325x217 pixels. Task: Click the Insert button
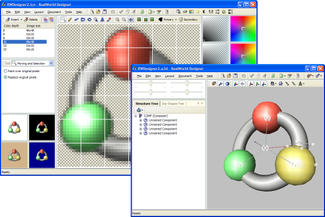tap(12, 20)
